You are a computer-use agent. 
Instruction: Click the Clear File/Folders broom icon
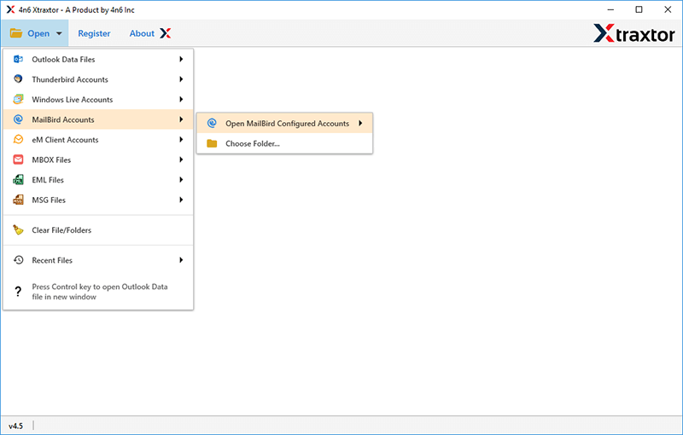(x=18, y=229)
